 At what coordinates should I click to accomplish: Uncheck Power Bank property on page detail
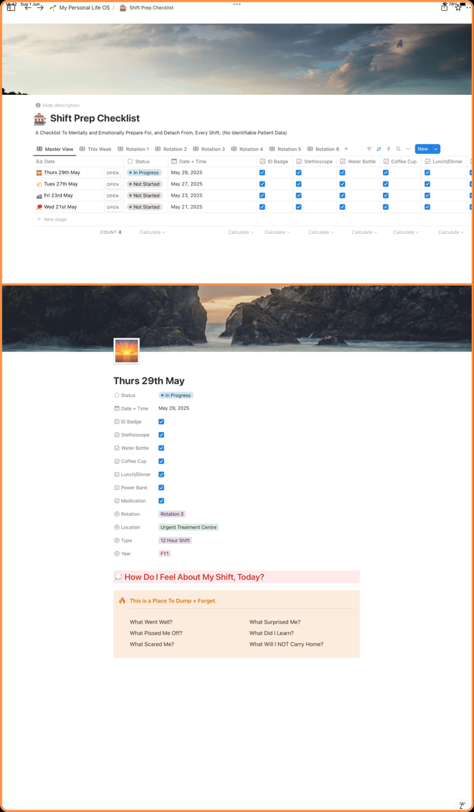[161, 488]
